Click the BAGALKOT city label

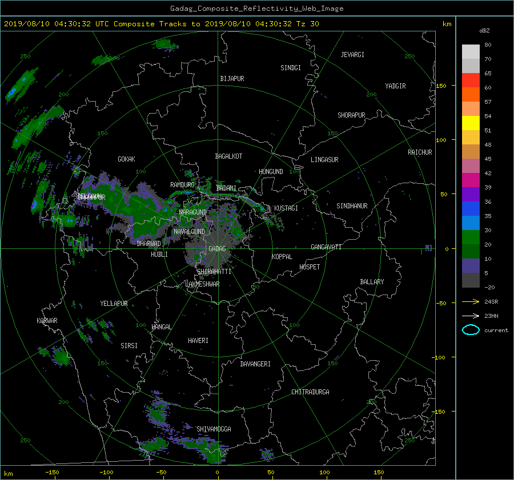[x=228, y=156]
